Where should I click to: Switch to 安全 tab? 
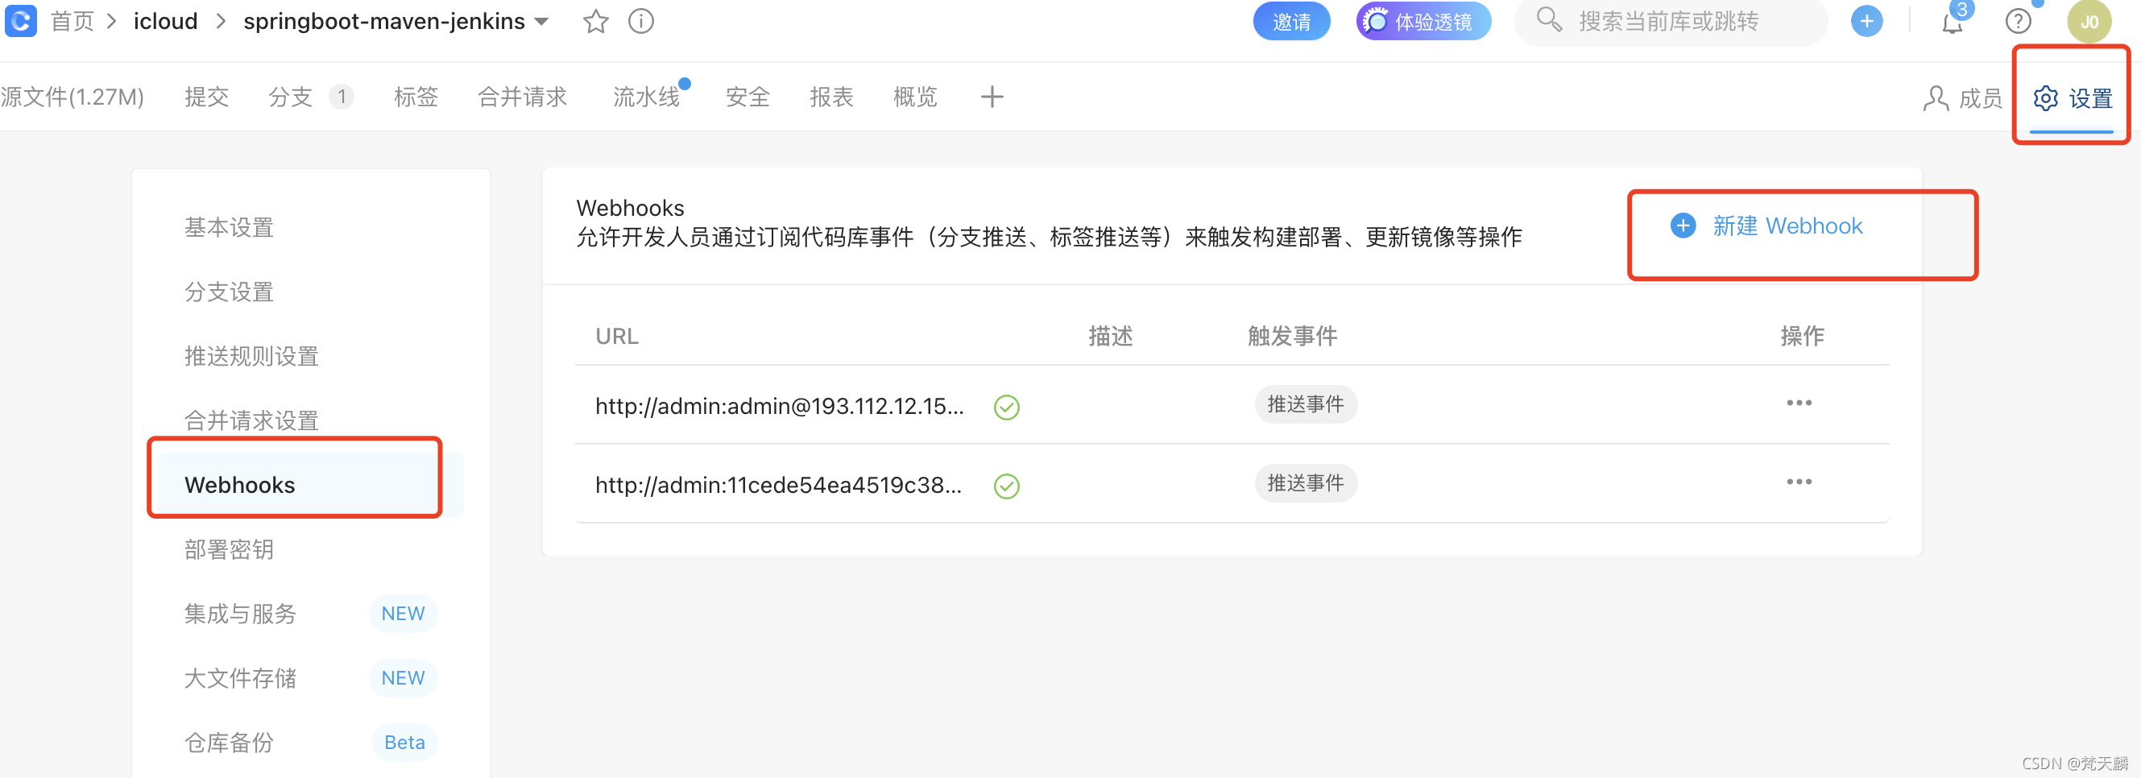pyautogui.click(x=747, y=97)
